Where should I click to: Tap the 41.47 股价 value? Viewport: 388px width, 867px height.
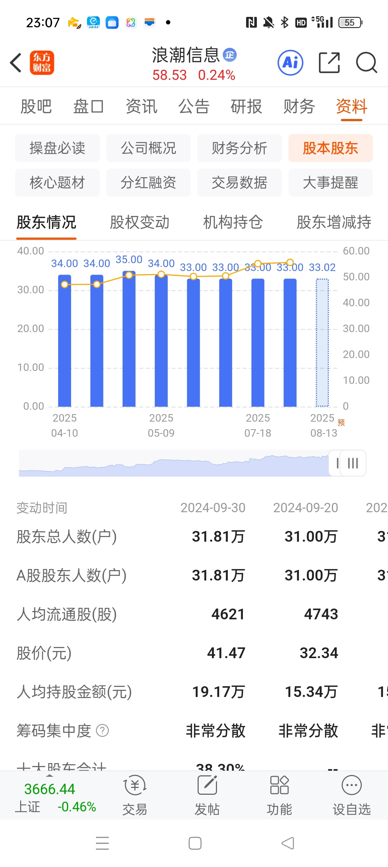tap(226, 653)
